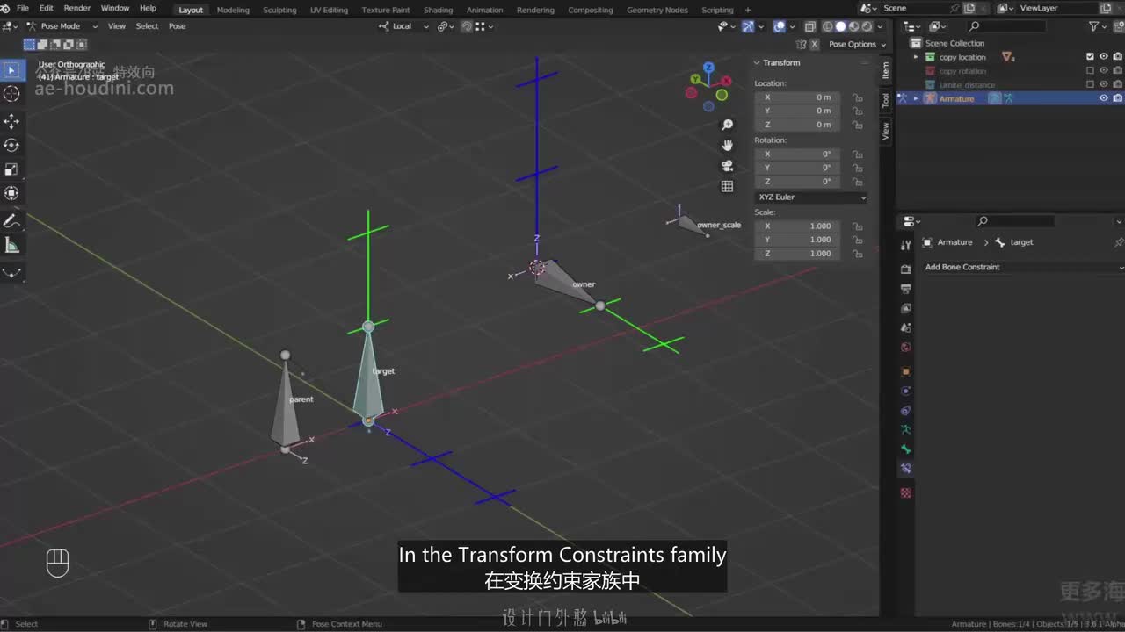This screenshot has width=1125, height=632.
Task: Add a new workspace with plus button
Action: pos(748,10)
